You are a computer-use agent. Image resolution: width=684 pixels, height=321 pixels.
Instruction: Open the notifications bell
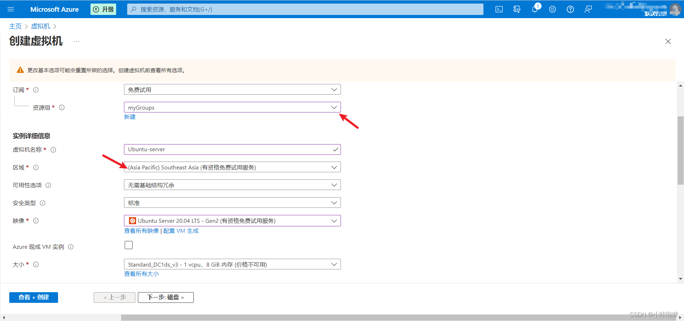(535, 9)
